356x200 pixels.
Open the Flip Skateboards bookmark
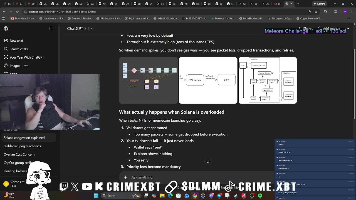click(x=109, y=19)
